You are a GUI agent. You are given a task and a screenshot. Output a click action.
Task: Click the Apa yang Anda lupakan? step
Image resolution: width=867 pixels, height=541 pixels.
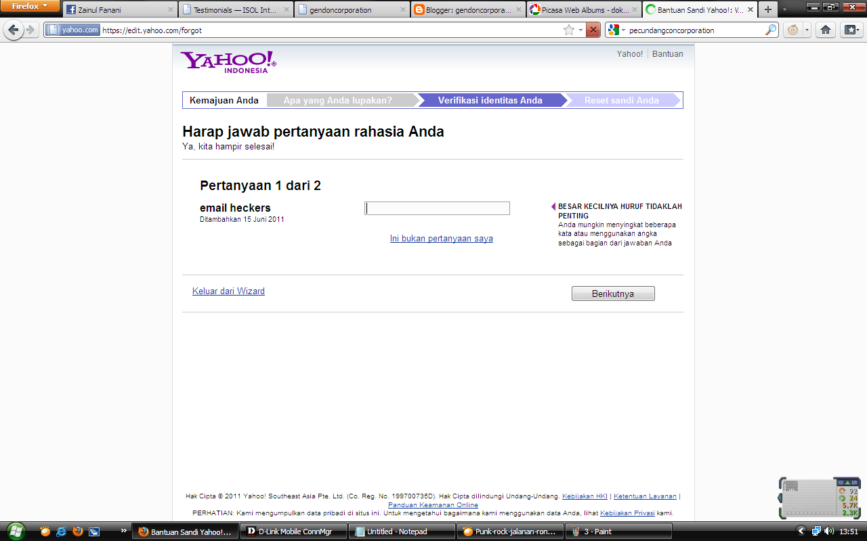(x=338, y=100)
